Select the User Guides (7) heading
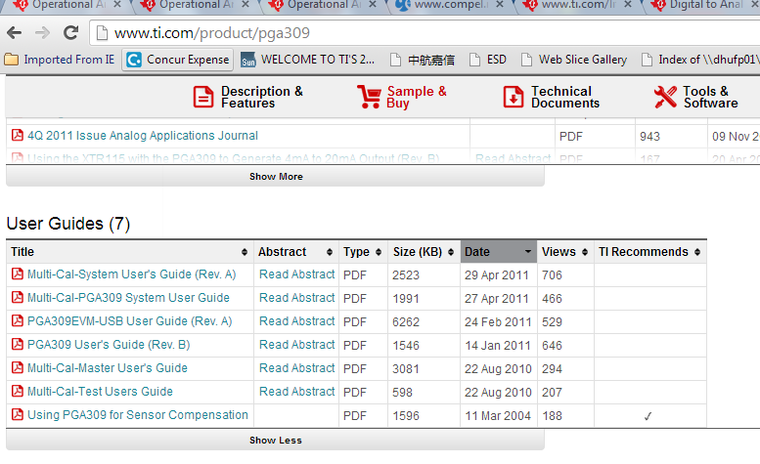 pyautogui.click(x=68, y=224)
